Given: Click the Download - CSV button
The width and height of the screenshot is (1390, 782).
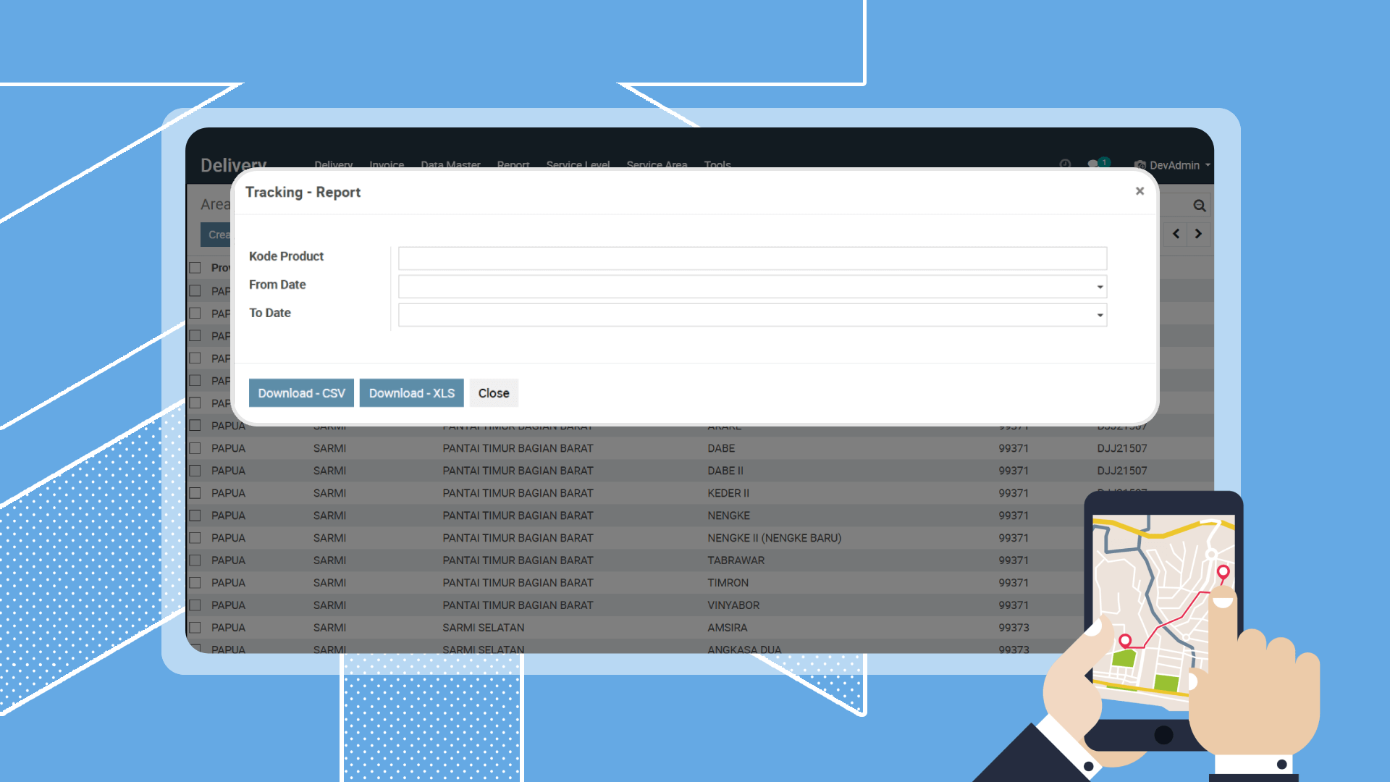Looking at the screenshot, I should pos(301,393).
